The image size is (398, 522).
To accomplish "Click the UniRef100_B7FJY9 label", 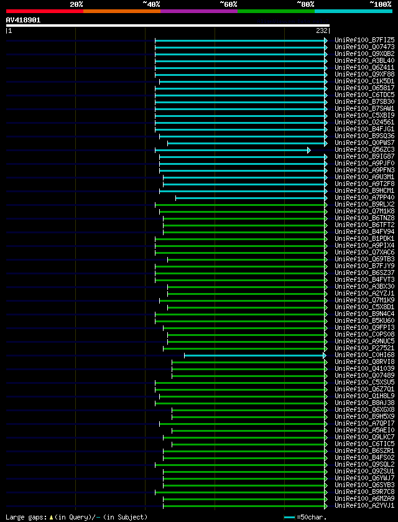I will coord(364,266).
